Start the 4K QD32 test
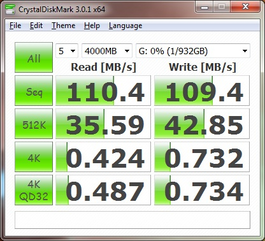265x241 pixels. click(34, 190)
